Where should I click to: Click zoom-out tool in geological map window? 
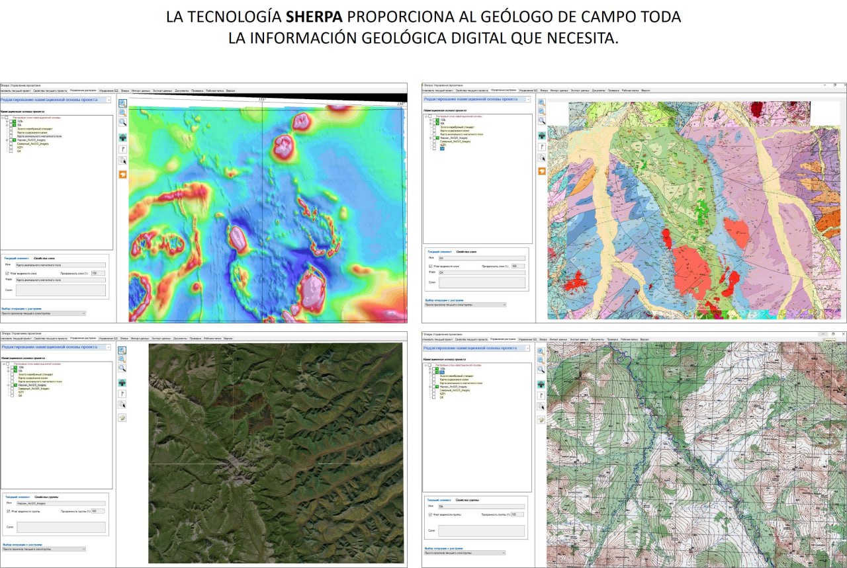coord(541,112)
